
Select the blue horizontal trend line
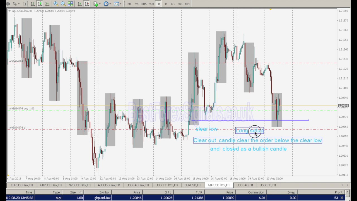pyautogui.click(x=250, y=120)
